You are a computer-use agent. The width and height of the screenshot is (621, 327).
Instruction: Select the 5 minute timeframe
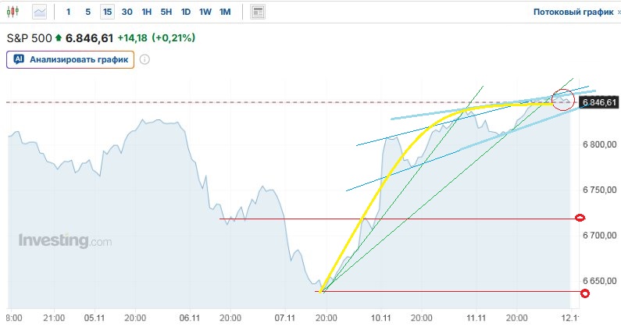(x=87, y=12)
